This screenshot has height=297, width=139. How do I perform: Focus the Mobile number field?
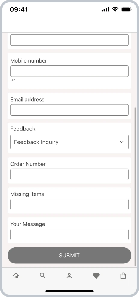coord(69,71)
